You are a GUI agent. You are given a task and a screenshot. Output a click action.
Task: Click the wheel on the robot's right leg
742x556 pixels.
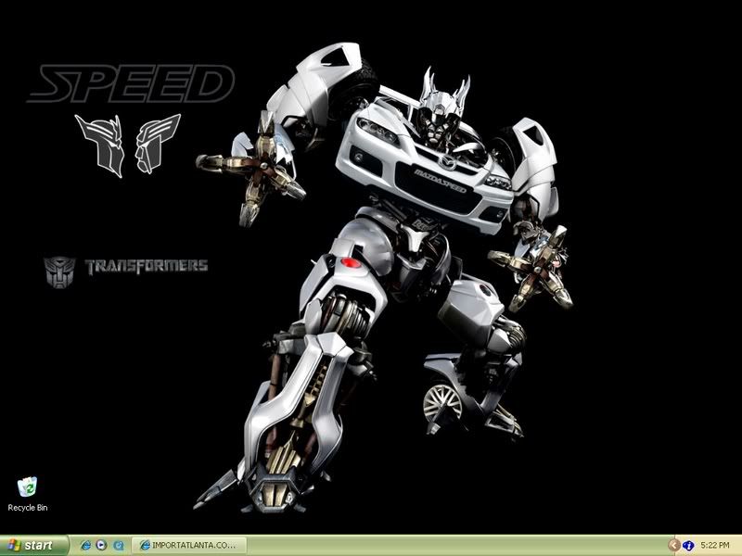point(442,401)
